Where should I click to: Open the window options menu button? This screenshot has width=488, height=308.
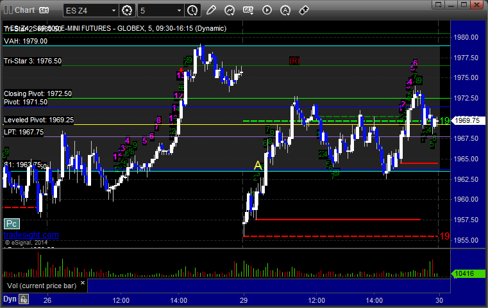coord(439,4)
